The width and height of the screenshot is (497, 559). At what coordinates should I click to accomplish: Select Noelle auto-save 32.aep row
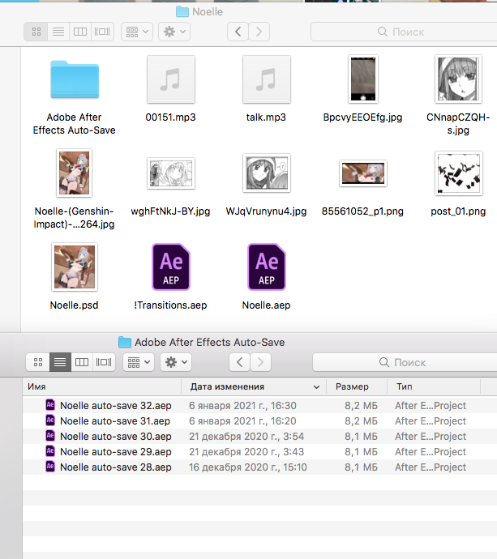click(x=259, y=405)
